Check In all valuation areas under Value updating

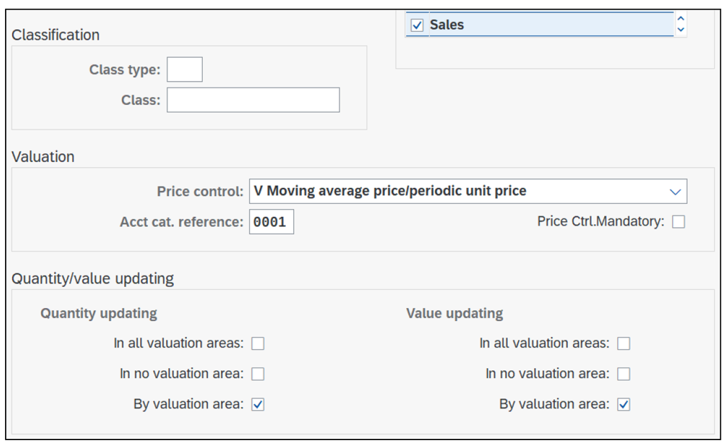click(624, 343)
